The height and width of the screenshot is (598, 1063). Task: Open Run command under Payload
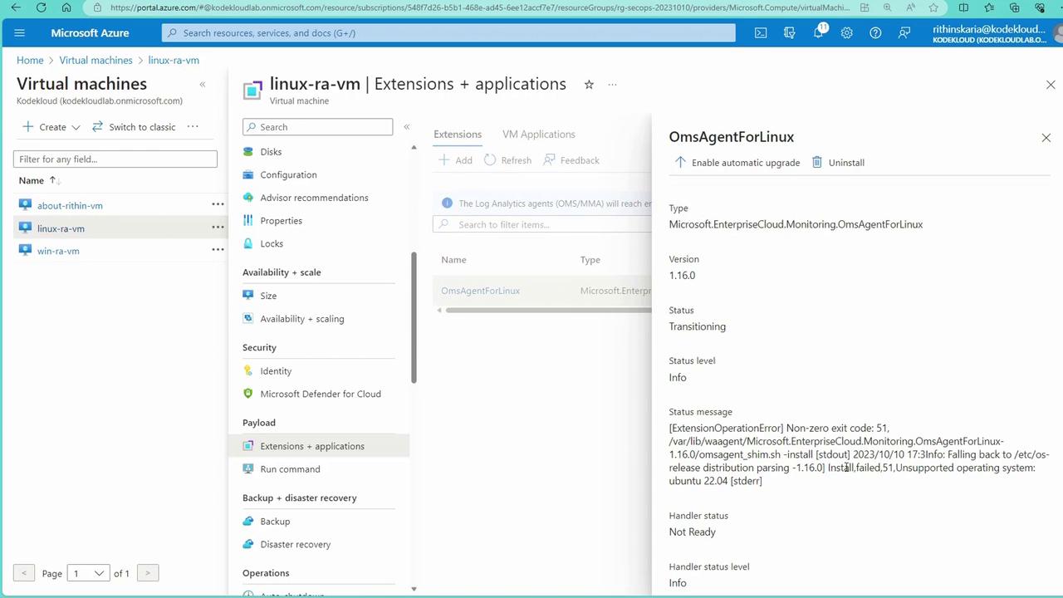click(x=290, y=469)
